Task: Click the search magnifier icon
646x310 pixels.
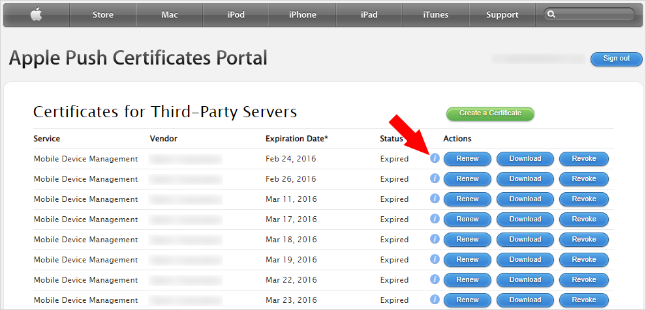Action: (551, 14)
